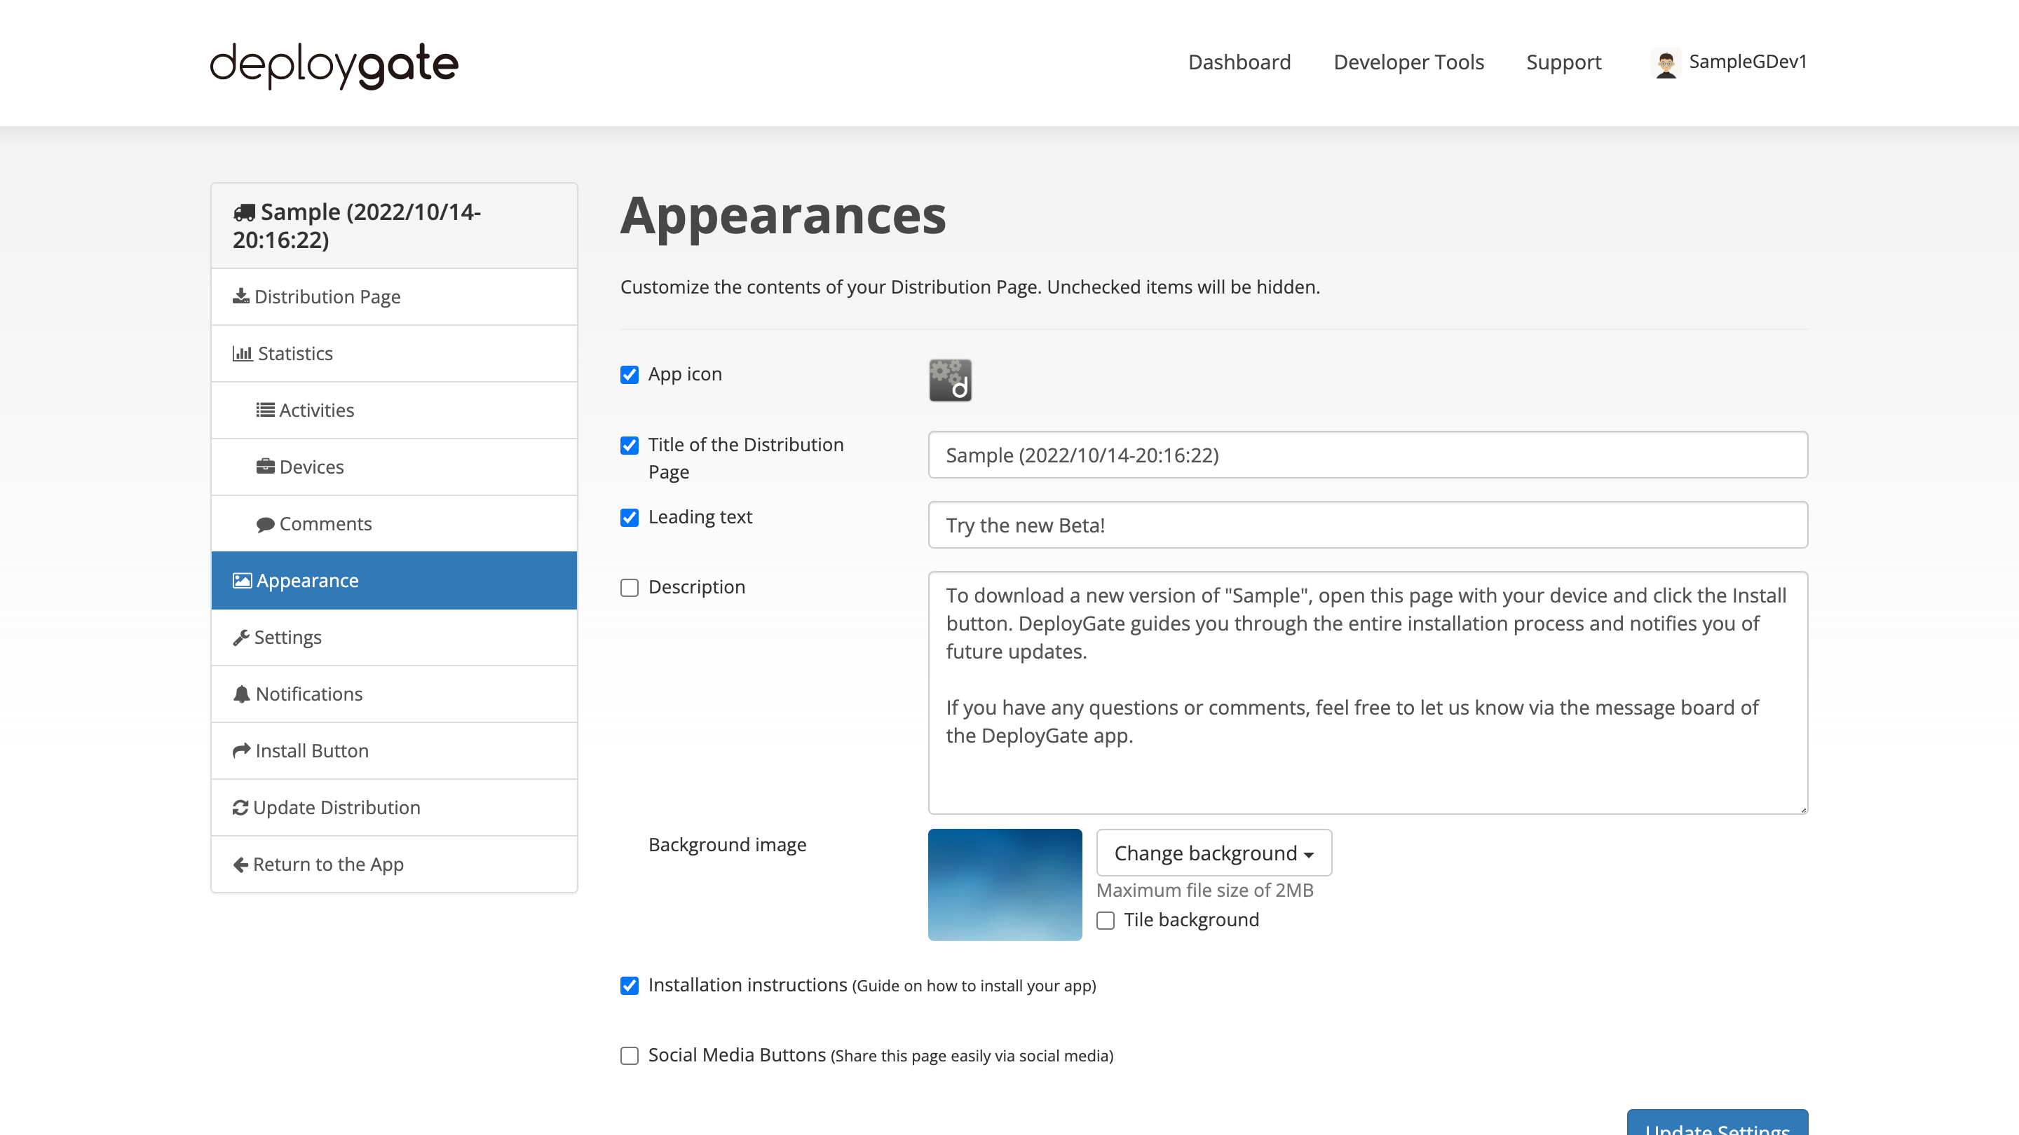
Task: Enable the Description checkbox
Action: (630, 588)
